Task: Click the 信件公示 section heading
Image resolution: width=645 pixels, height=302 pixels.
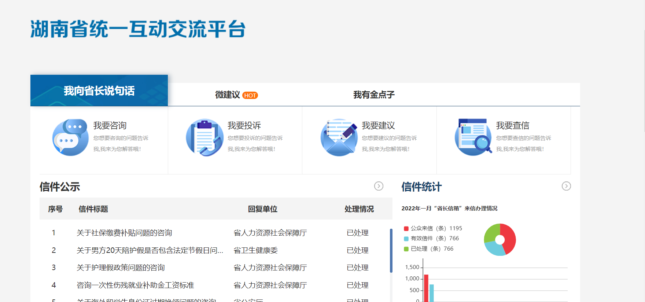Action: [x=60, y=187]
